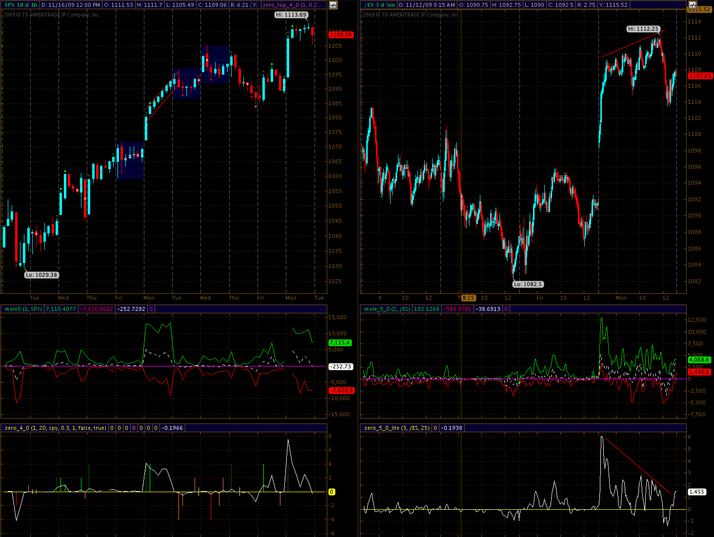
Task: Open the zero_top_4_0 study label
Action: pos(292,5)
